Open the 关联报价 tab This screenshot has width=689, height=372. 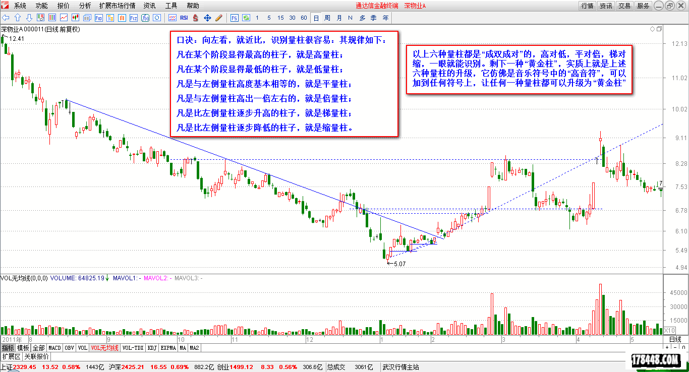[x=36, y=356]
